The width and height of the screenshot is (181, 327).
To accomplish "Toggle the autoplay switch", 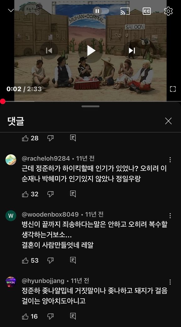I will point(101,11).
